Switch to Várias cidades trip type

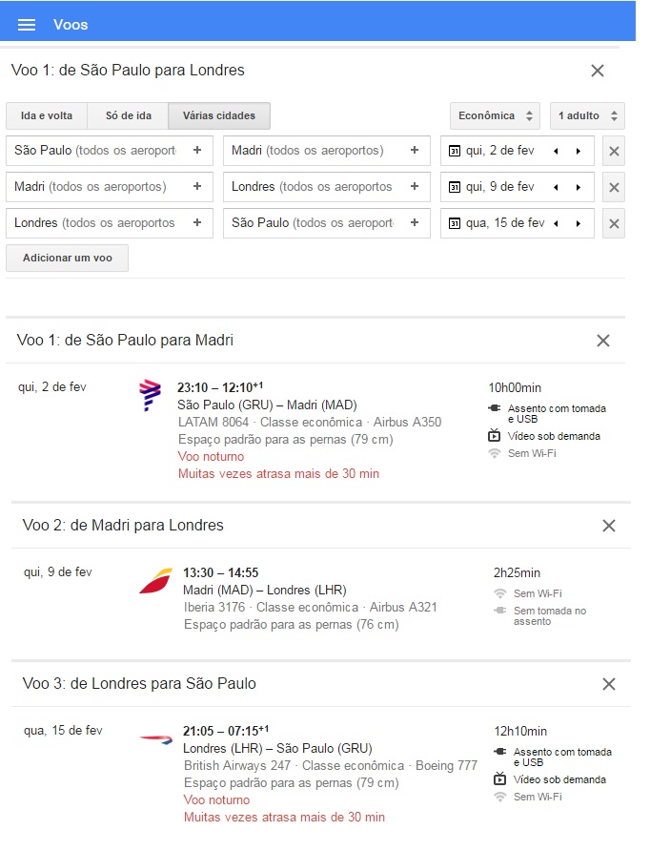(x=219, y=115)
